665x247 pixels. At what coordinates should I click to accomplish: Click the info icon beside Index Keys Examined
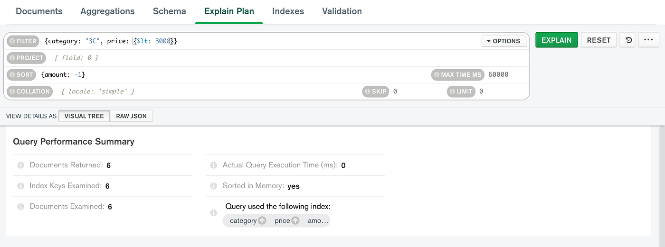[x=21, y=186]
